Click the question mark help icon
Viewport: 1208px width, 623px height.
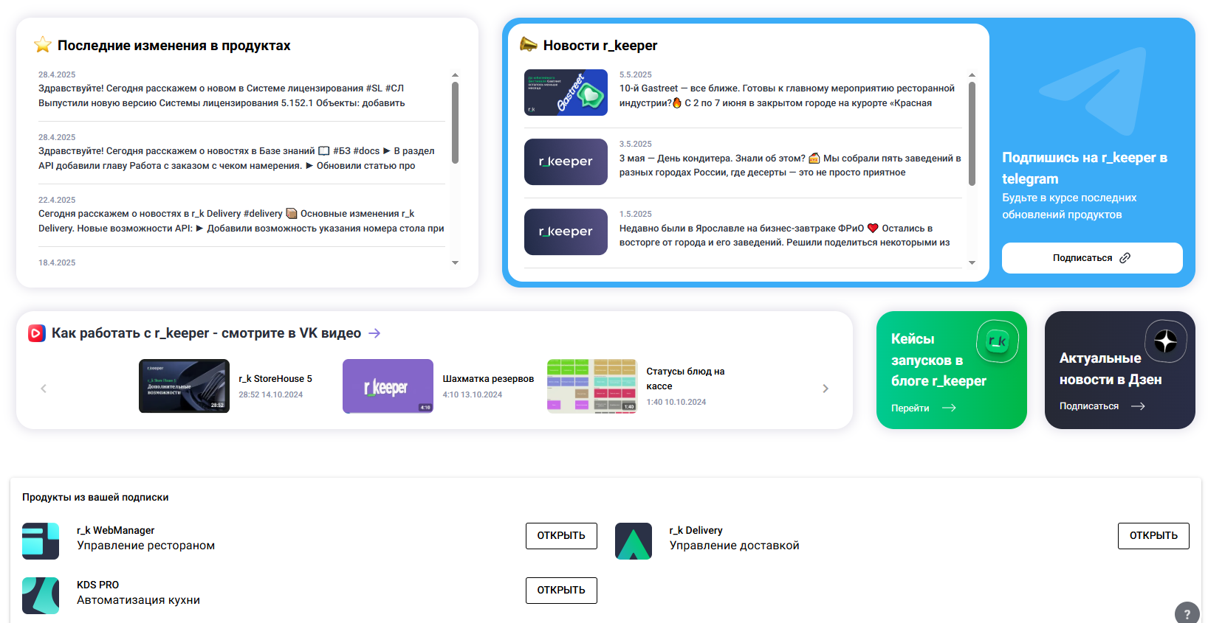pyautogui.click(x=1187, y=613)
